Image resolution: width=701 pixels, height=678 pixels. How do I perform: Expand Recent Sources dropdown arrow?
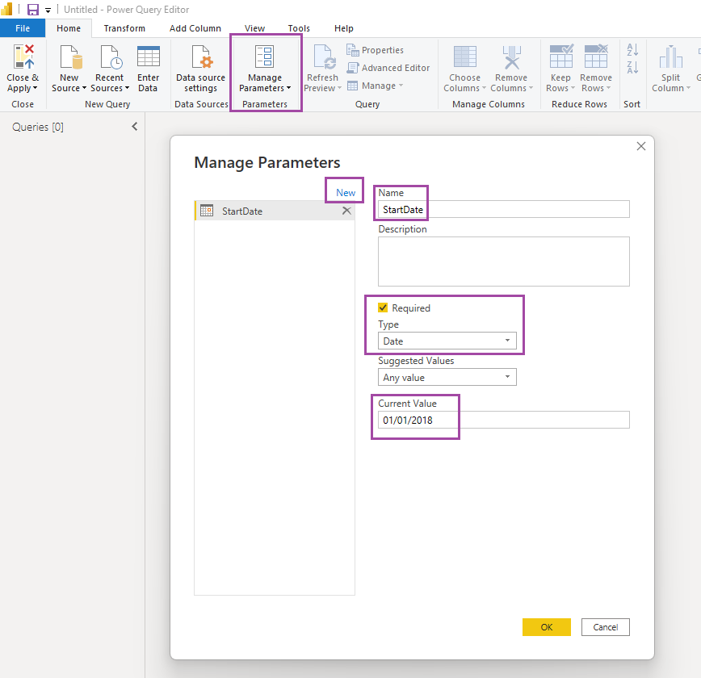(x=127, y=88)
